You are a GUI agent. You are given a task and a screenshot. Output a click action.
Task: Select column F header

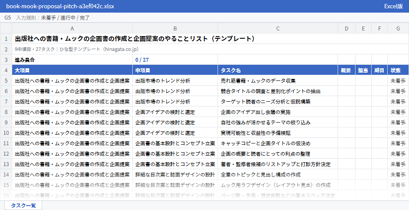click(x=379, y=28)
